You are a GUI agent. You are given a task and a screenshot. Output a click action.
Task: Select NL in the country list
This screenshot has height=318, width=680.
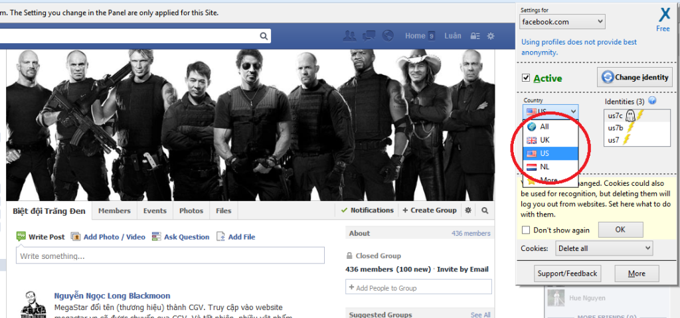point(551,167)
